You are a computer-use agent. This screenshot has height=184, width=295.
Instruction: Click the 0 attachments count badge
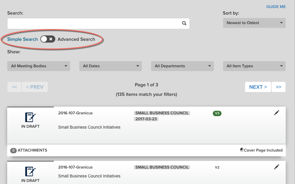point(13,151)
